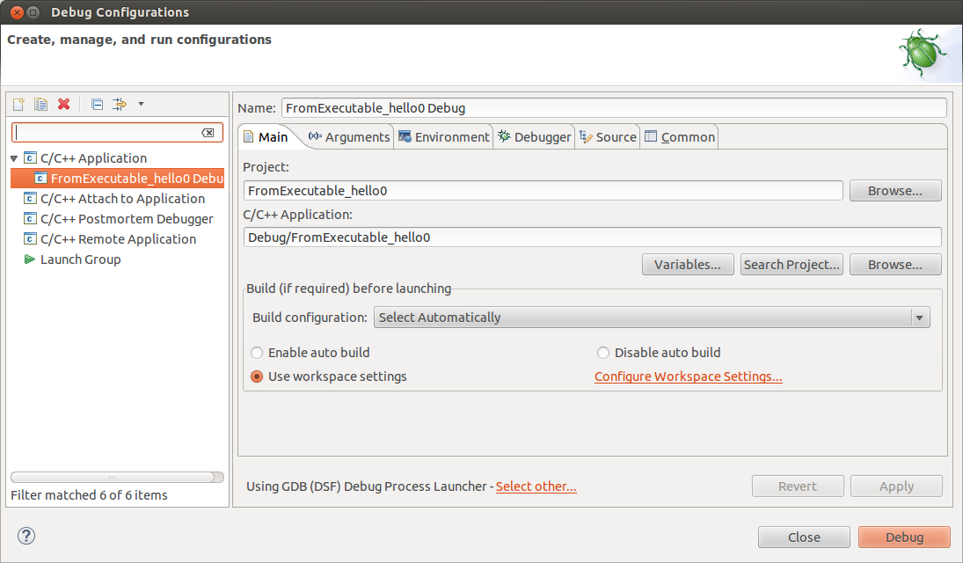Click the New launch configuration icon
Screen dimensions: 963x563
point(18,104)
